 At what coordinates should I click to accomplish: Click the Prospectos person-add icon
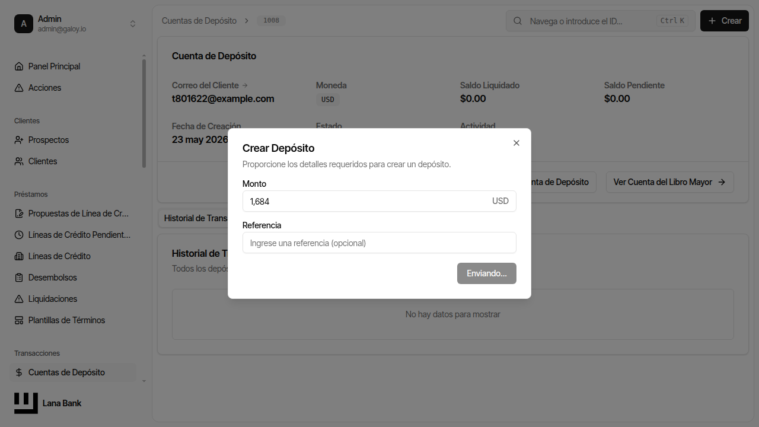point(19,140)
